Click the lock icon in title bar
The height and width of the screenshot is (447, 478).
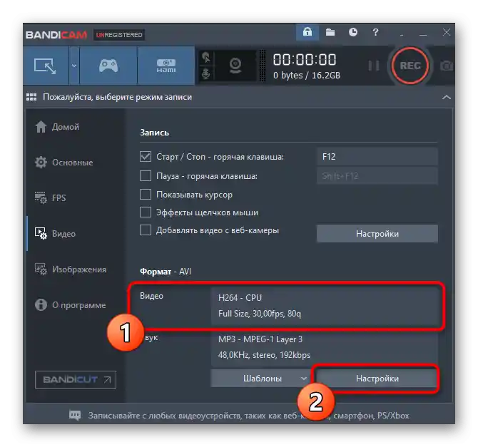click(307, 32)
